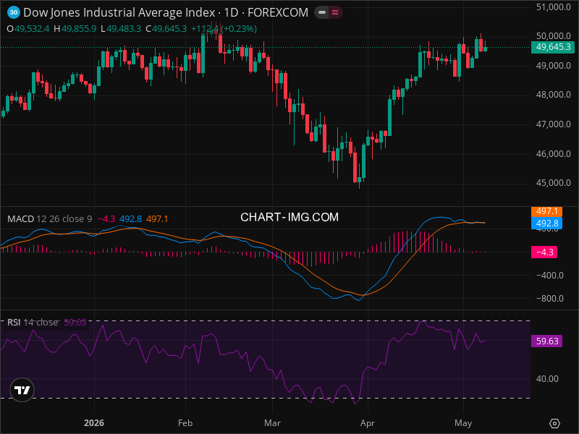
Task: Click the 48,000.0 price axis label
Action: pos(553,95)
